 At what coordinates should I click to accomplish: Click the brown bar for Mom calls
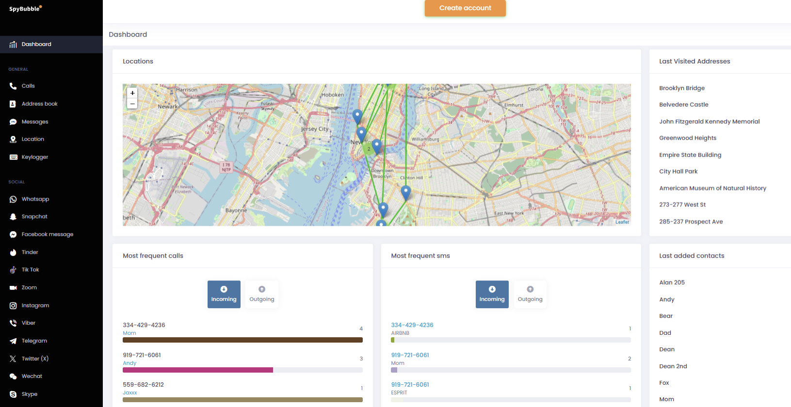pos(242,340)
